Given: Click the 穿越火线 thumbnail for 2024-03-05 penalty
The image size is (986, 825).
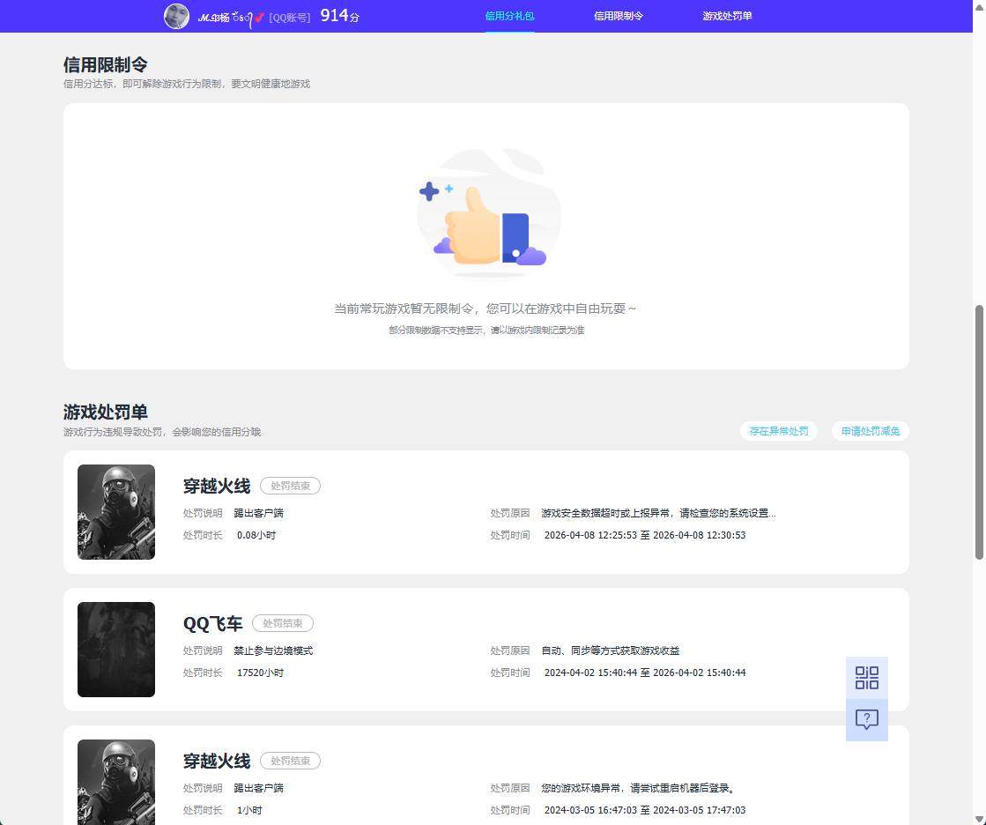Looking at the screenshot, I should 116,782.
